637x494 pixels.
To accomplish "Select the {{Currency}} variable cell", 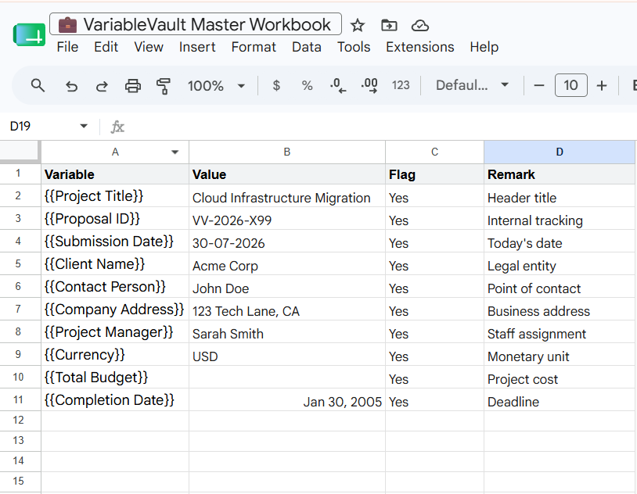I will click(115, 355).
